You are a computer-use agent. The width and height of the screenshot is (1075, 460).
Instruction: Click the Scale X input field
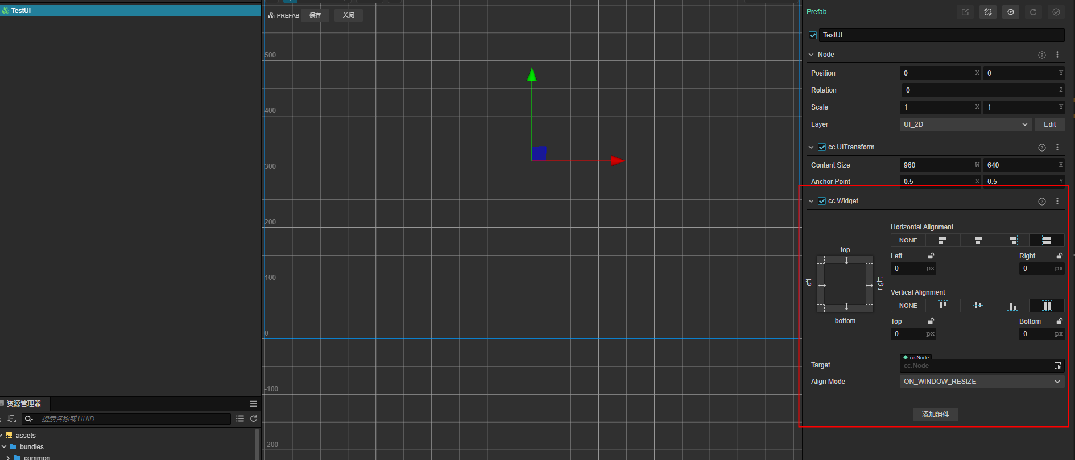941,107
